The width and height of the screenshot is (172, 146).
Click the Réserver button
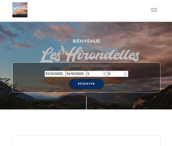pos(86,84)
